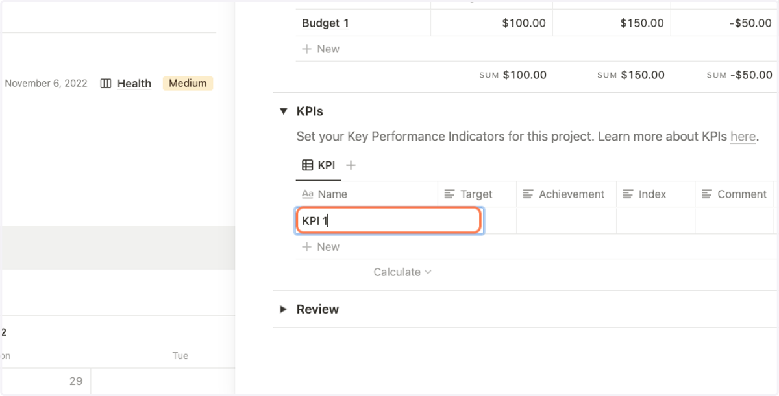
Task: Click the Achievement cell of the KPI 1 row
Action: [x=566, y=221]
